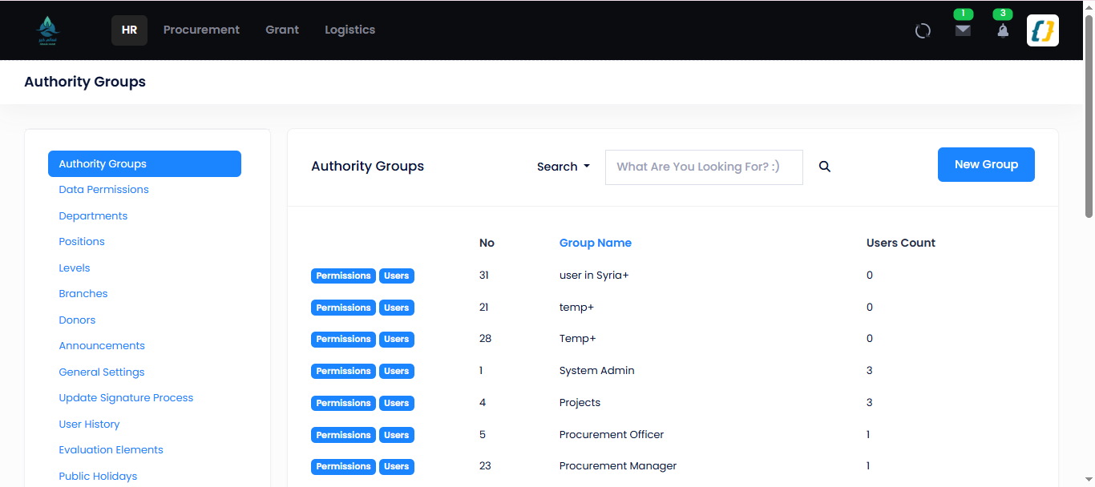The width and height of the screenshot is (1095, 487).
Task: Click group number 31 cell
Action: coord(484,276)
